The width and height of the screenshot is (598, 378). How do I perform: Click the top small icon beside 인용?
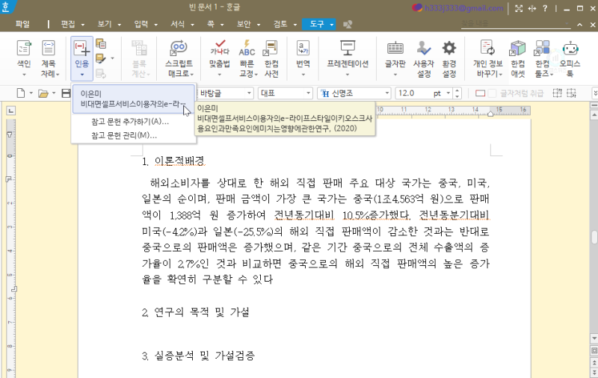point(101,43)
